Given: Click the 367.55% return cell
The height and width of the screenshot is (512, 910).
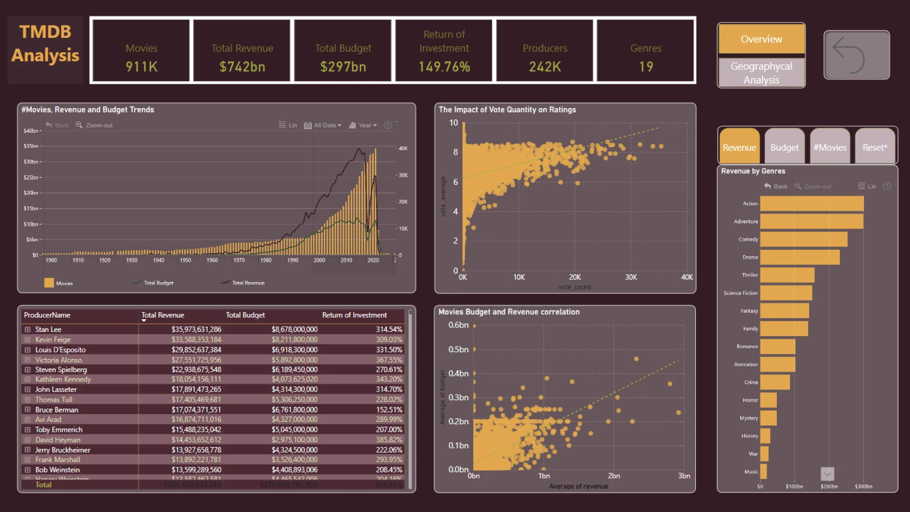Looking at the screenshot, I should [x=389, y=360].
